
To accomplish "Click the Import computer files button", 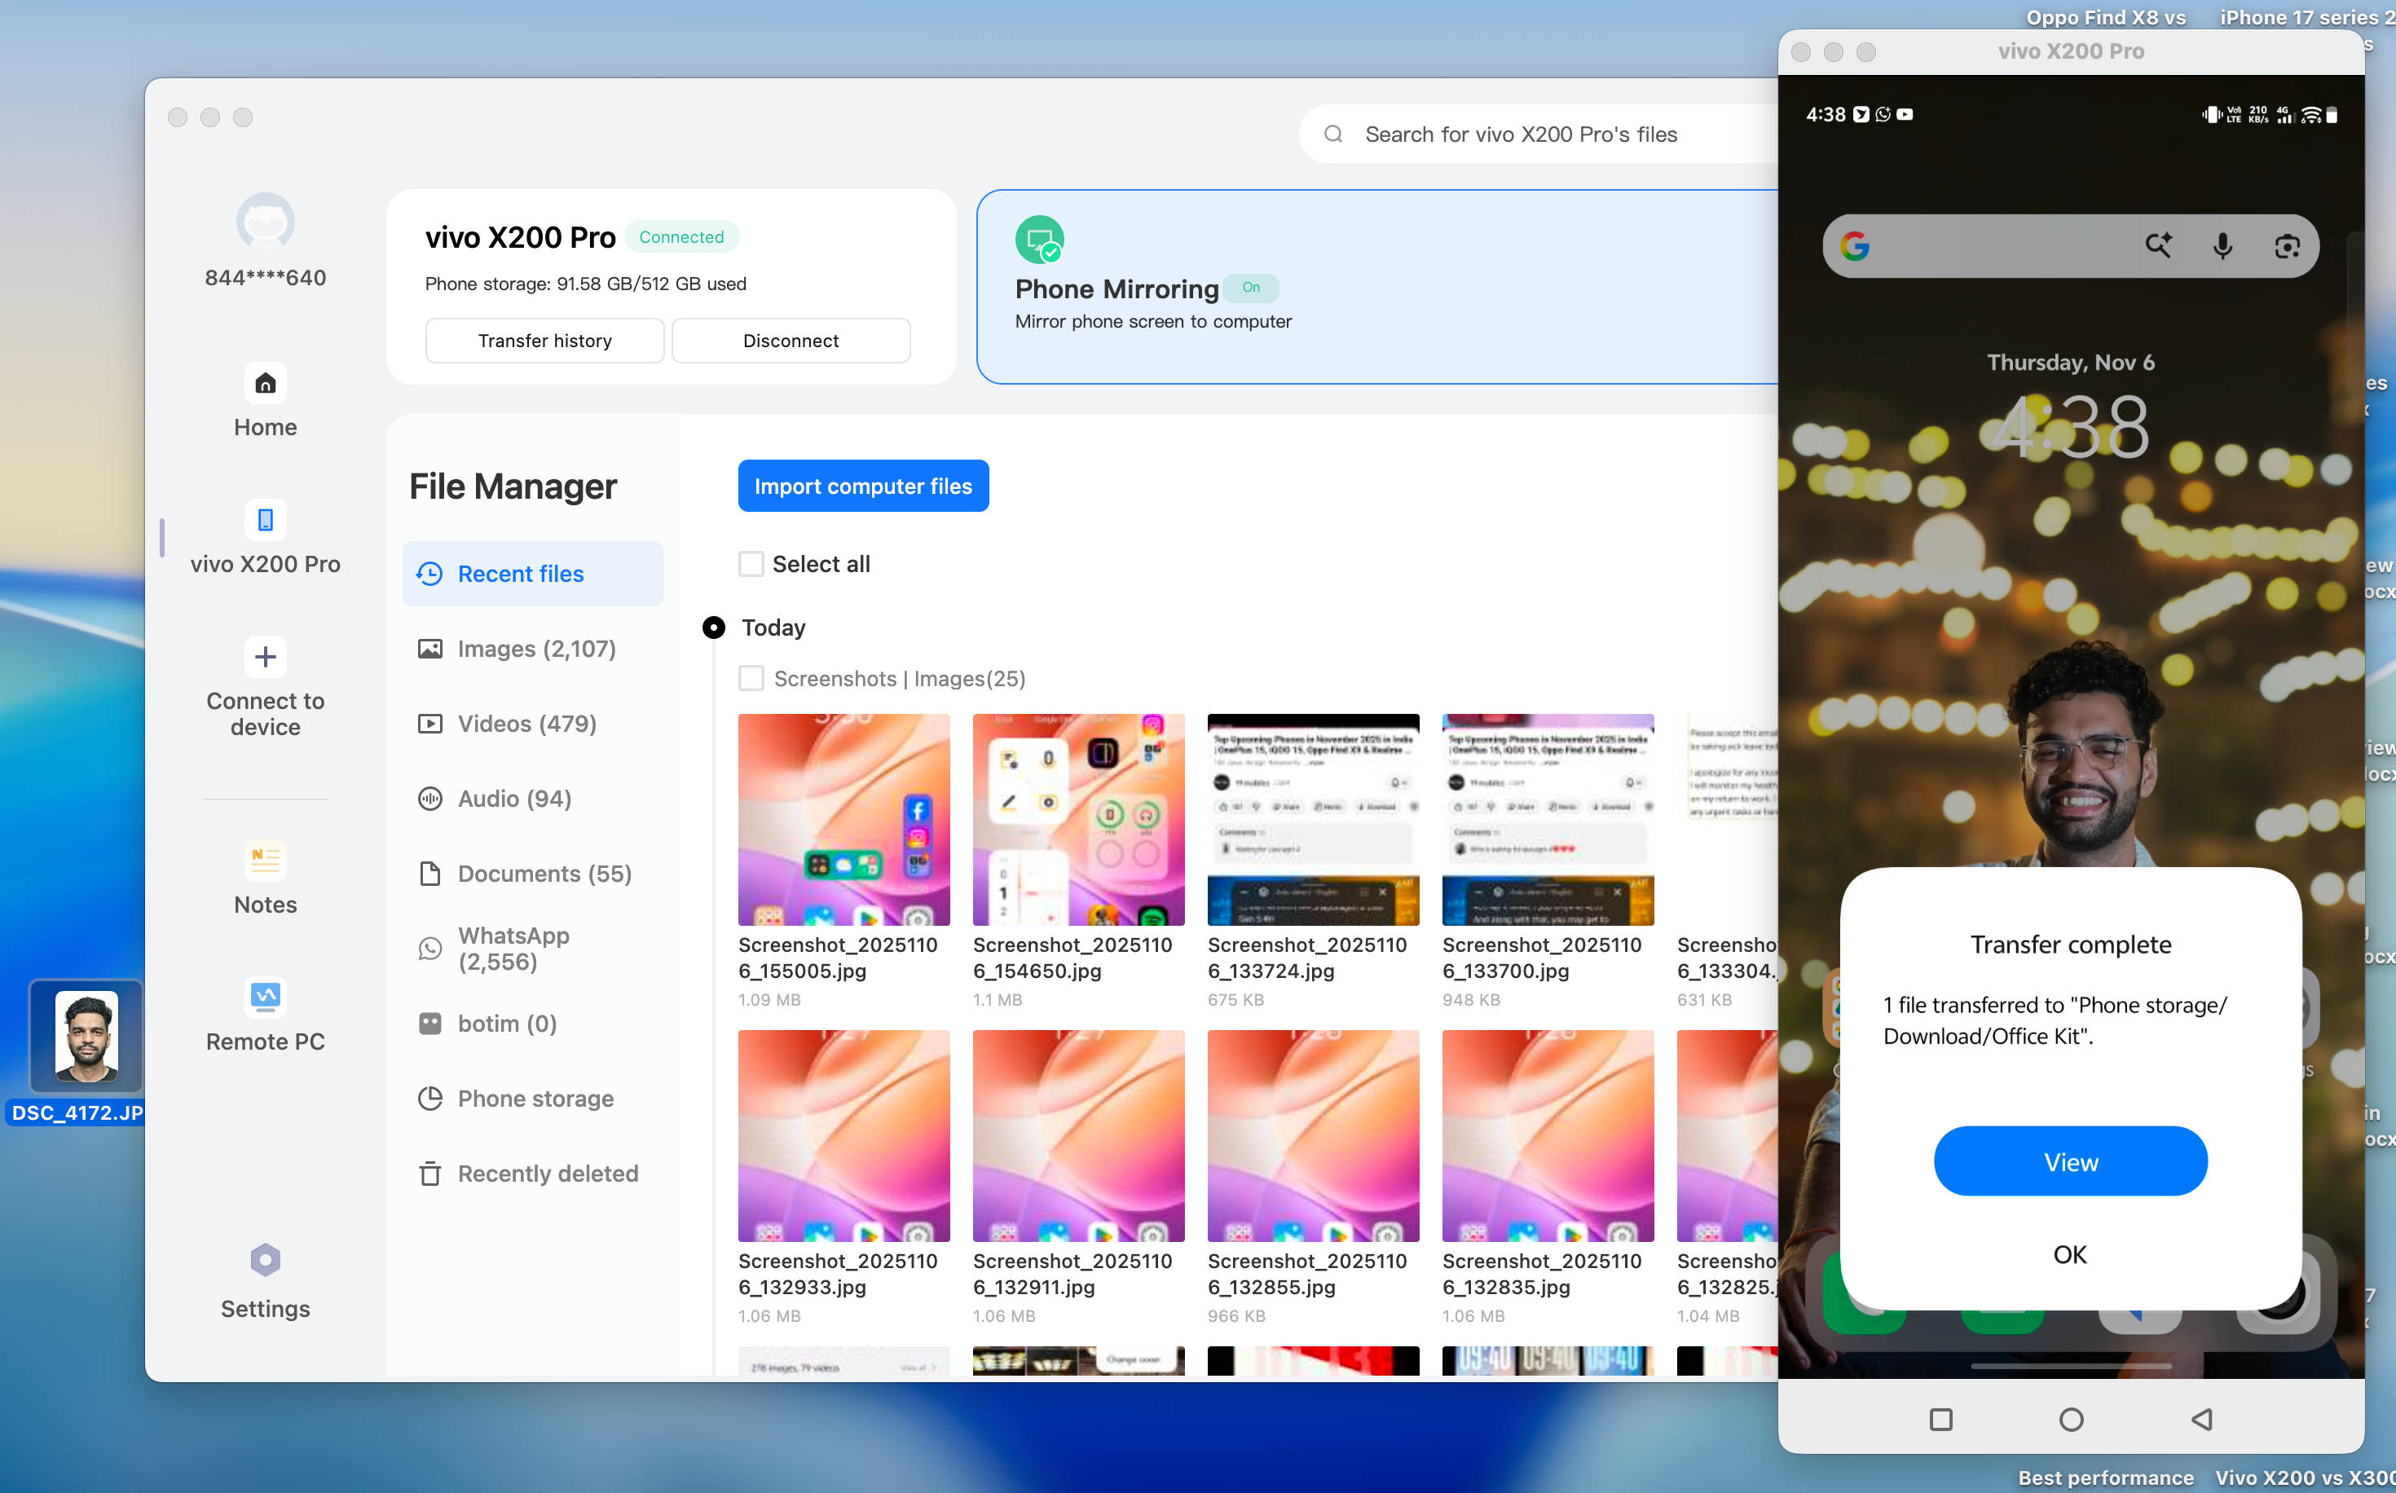I will [863, 486].
